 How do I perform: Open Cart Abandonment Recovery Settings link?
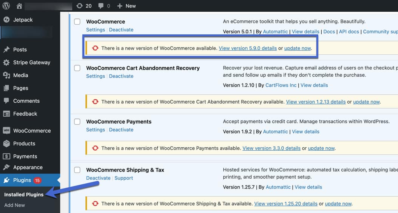click(96, 76)
